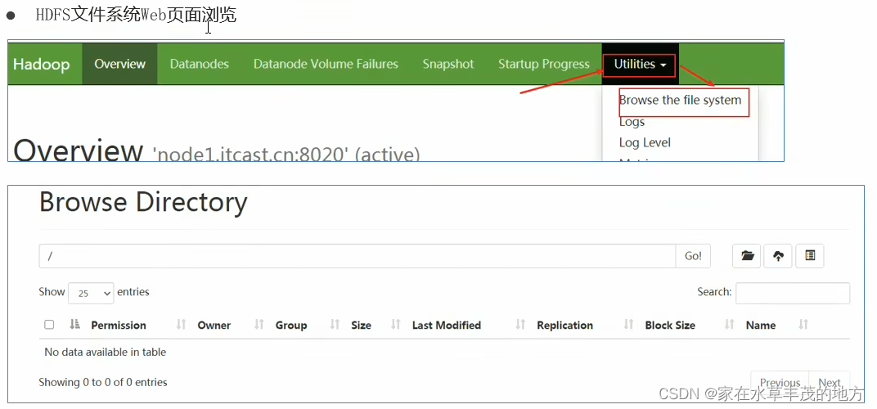The width and height of the screenshot is (877, 409).
Task: Choose Logs from Utilities menu
Action: (x=632, y=122)
